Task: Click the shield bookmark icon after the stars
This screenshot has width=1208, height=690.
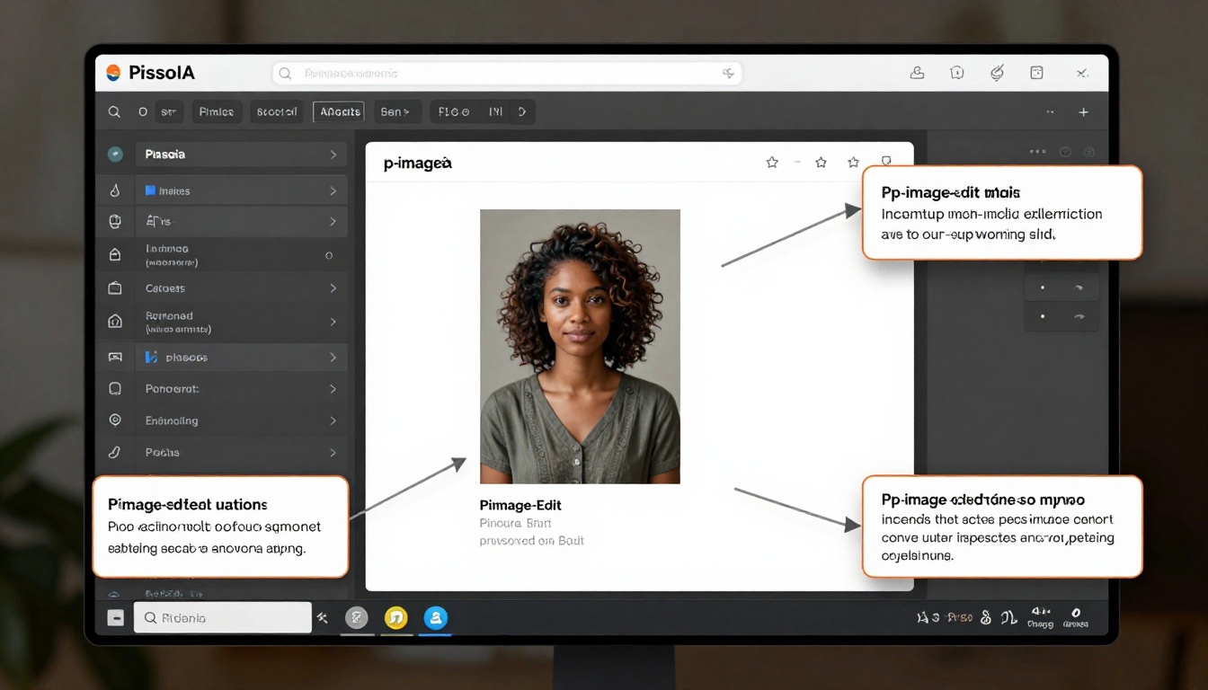Action: tap(886, 162)
